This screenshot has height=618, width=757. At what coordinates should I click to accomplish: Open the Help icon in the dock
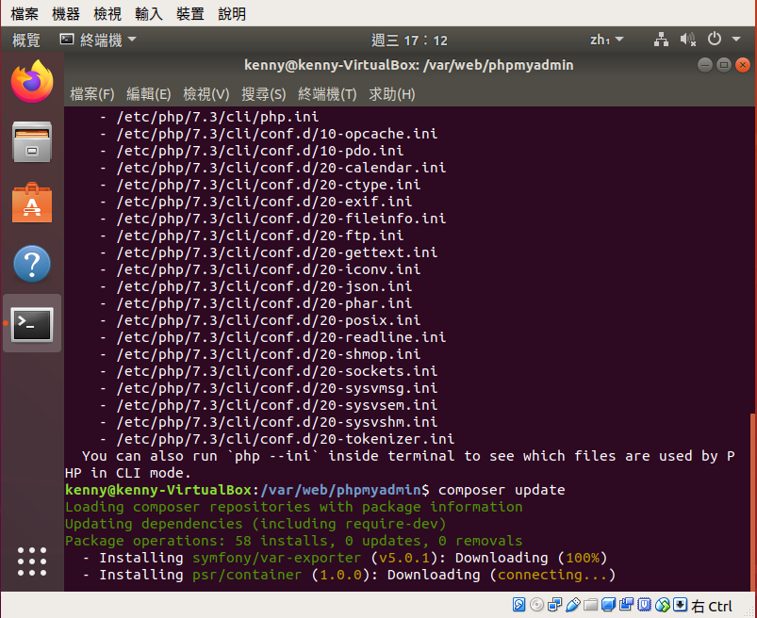click(x=32, y=264)
